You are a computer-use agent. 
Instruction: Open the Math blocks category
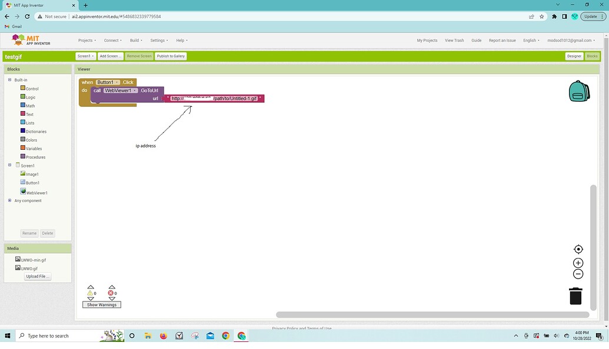(x=30, y=106)
